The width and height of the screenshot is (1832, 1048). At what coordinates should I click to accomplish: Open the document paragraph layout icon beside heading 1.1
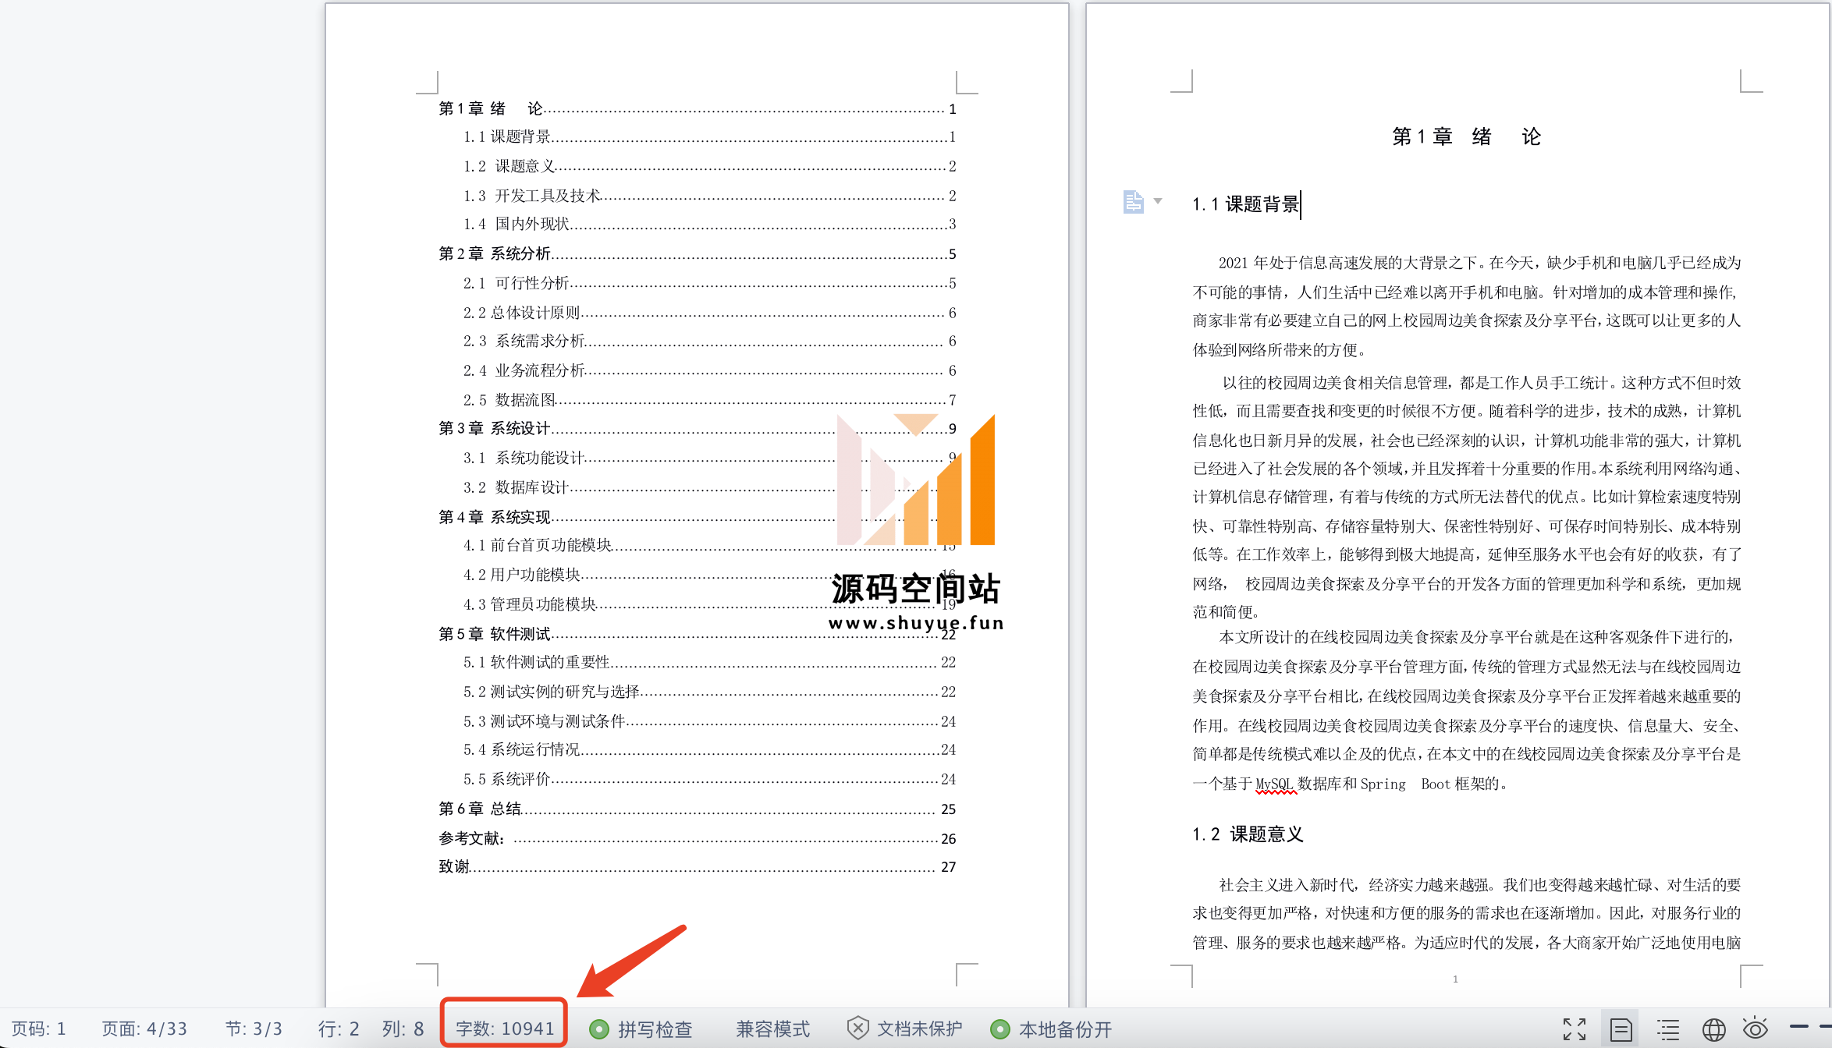click(x=1133, y=202)
